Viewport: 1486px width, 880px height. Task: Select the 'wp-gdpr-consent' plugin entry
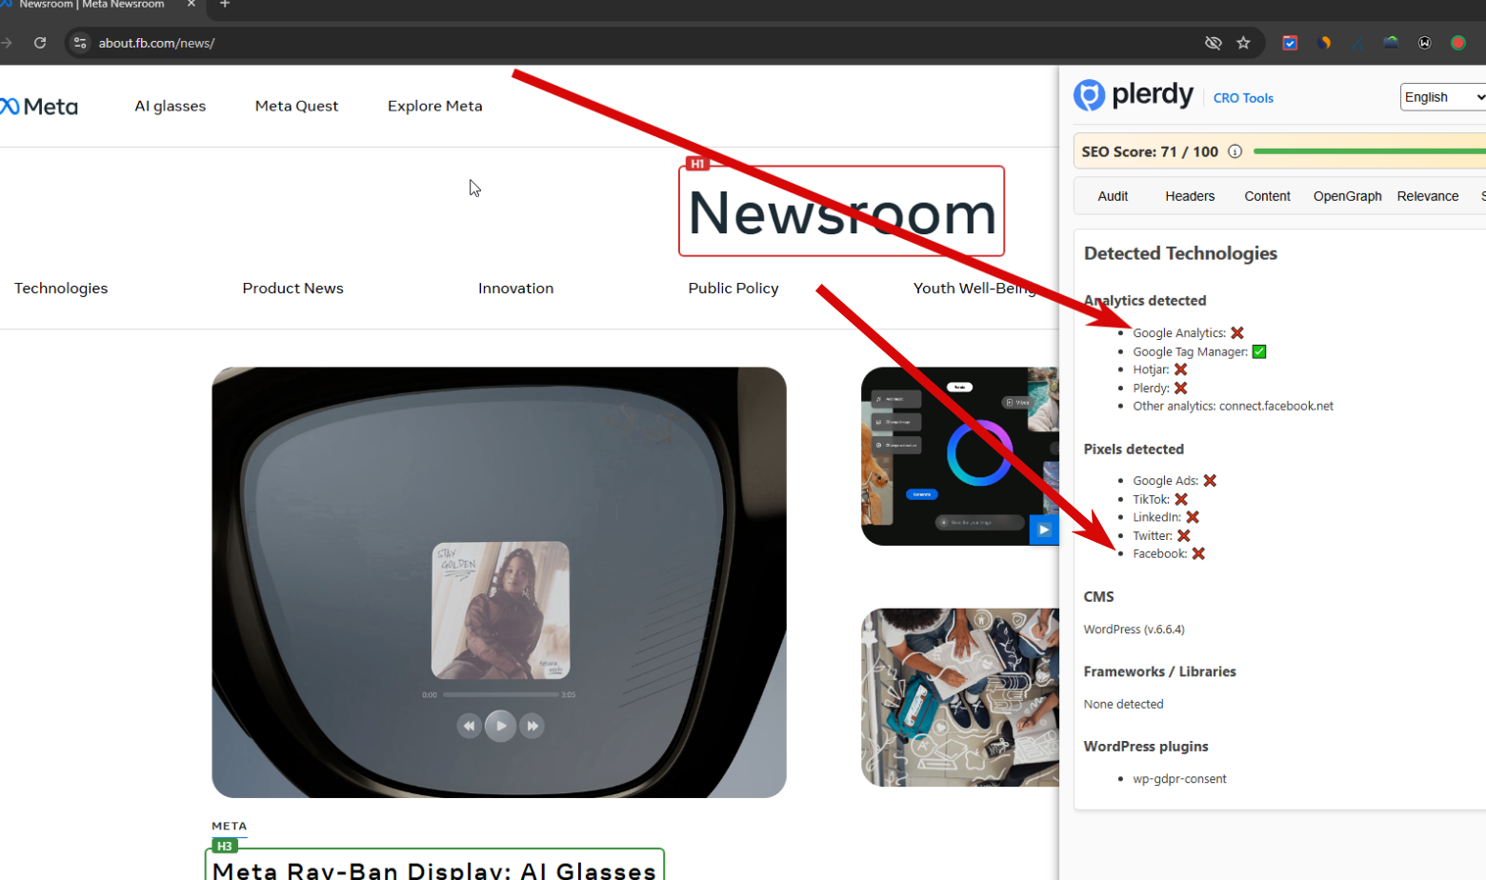coord(1179,779)
